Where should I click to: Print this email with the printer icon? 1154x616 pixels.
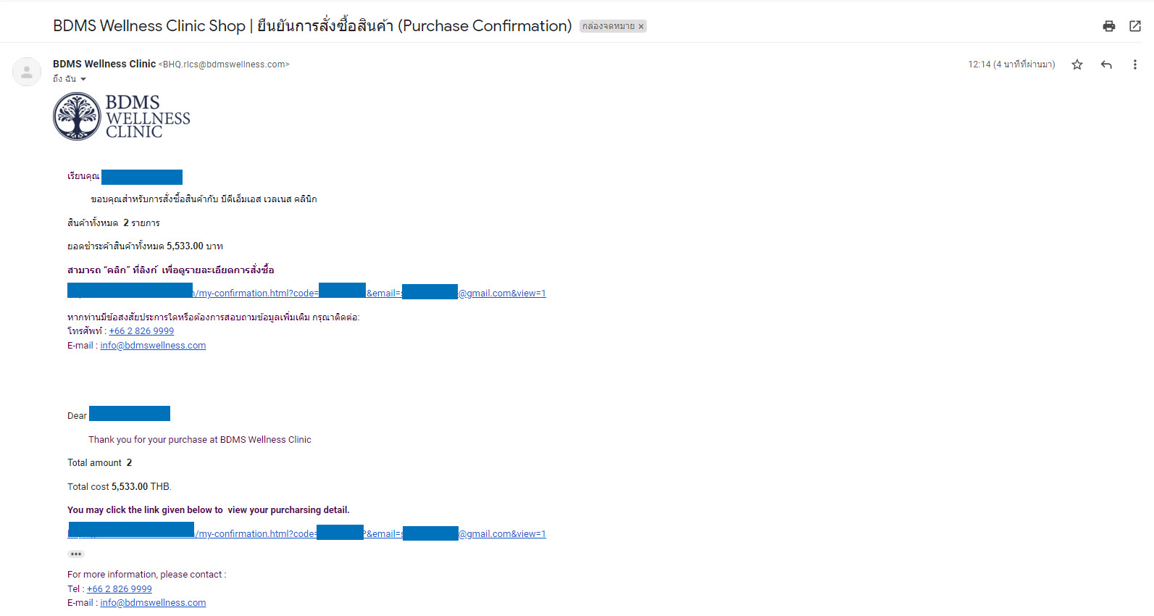pos(1108,26)
